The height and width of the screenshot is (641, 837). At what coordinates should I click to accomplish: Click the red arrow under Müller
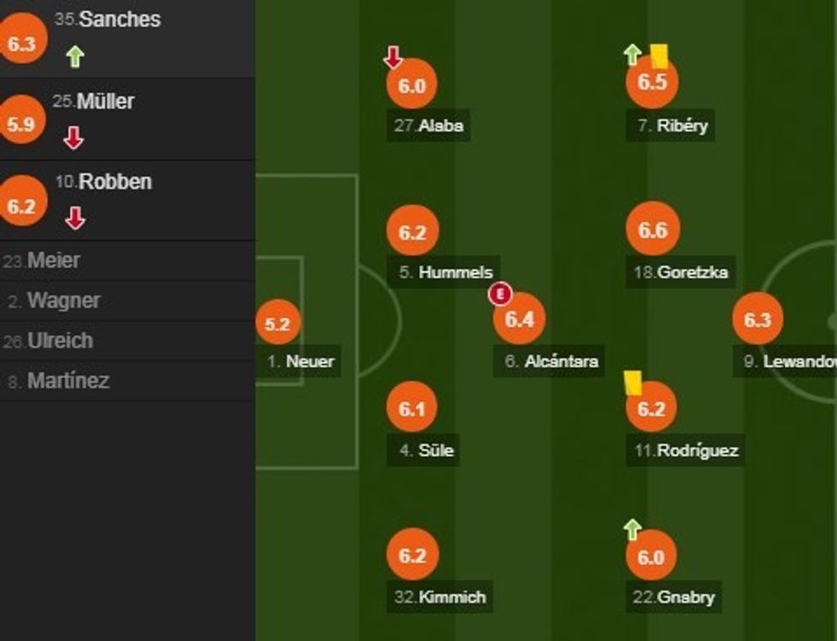tap(74, 138)
